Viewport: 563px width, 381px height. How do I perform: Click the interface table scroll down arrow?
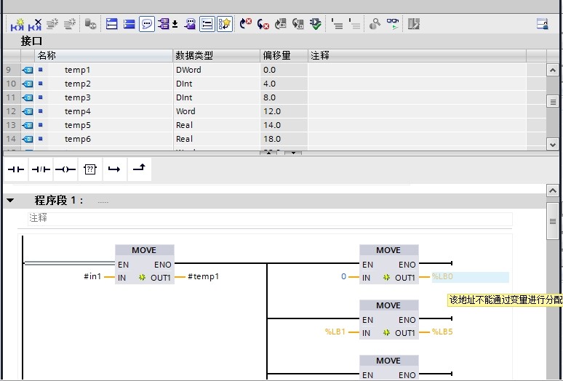point(552,145)
